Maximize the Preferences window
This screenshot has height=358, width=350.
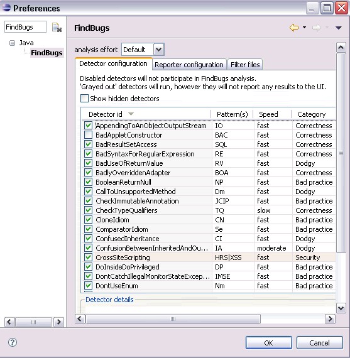coord(327,8)
